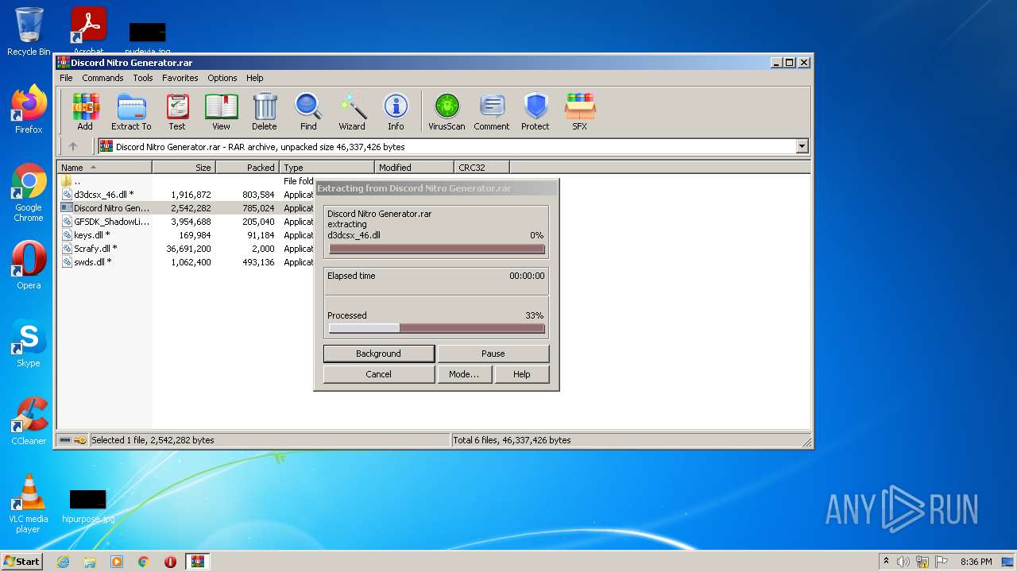
Task: Open the Options menu
Action: click(x=222, y=78)
